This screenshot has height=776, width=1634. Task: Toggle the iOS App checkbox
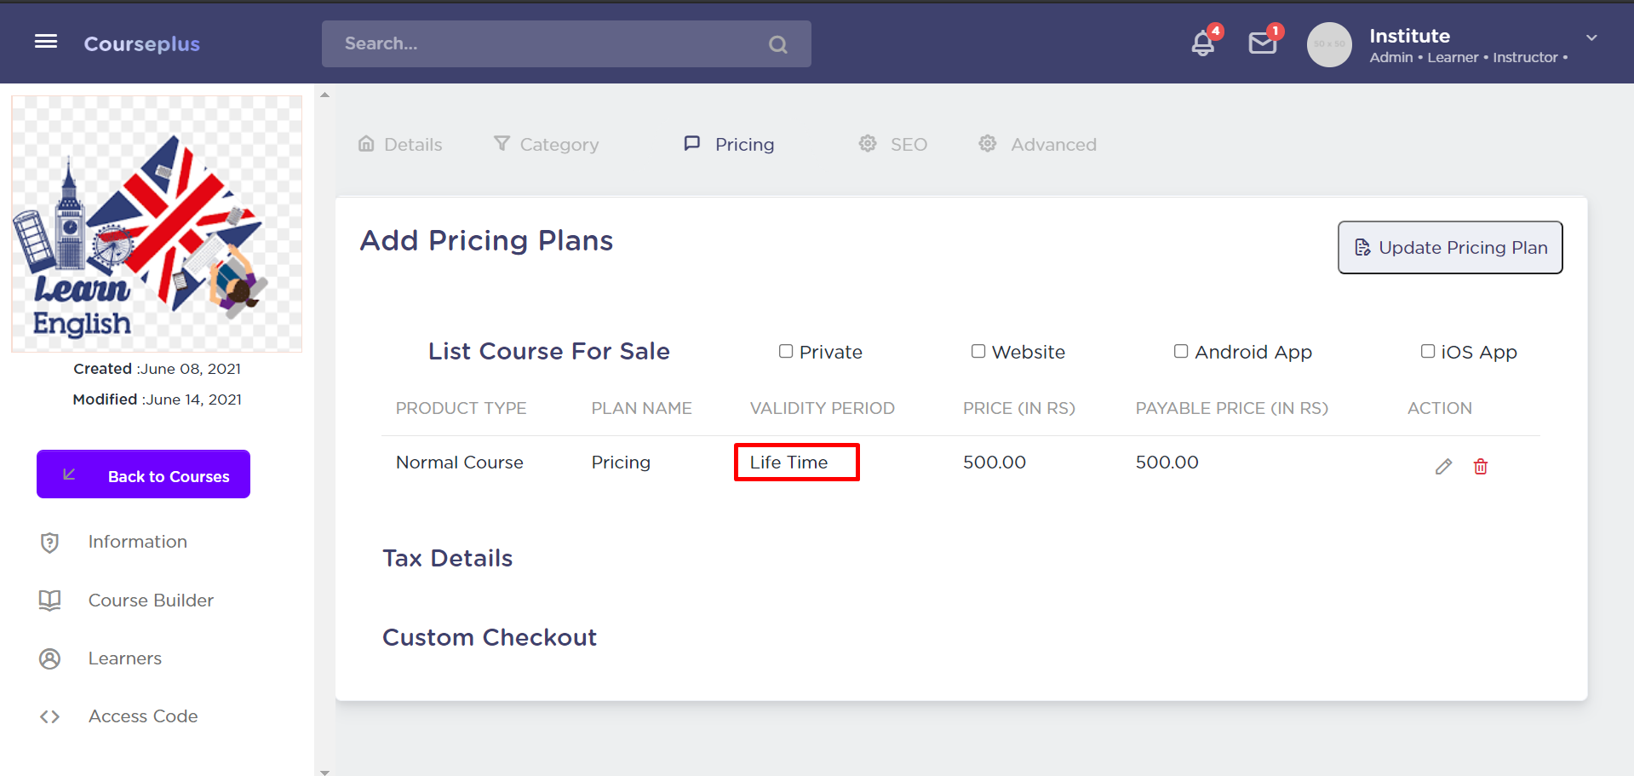tap(1428, 351)
